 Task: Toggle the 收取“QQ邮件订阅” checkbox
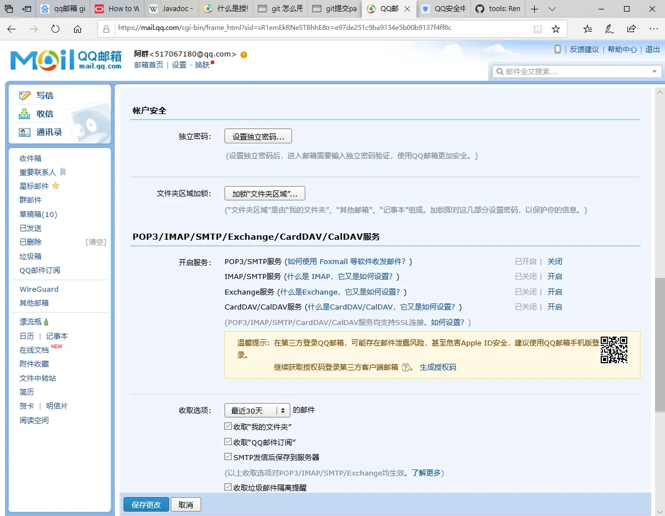228,442
